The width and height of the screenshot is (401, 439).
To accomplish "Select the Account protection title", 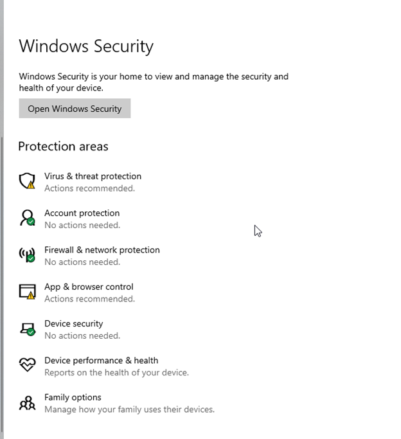I will point(82,213).
